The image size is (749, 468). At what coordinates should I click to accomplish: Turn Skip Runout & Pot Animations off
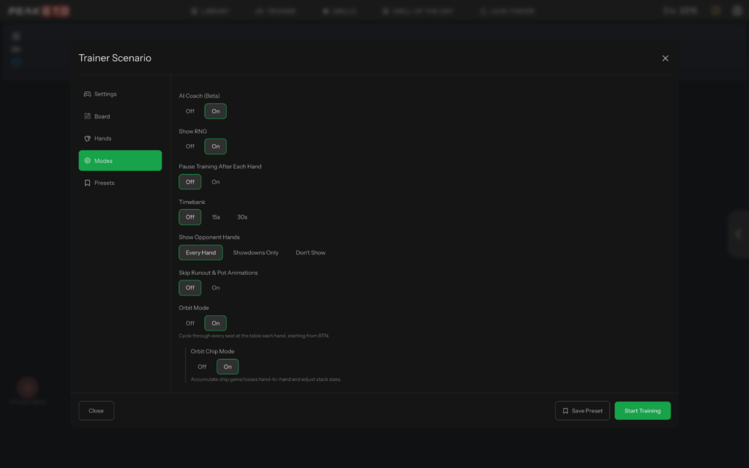pyautogui.click(x=190, y=288)
